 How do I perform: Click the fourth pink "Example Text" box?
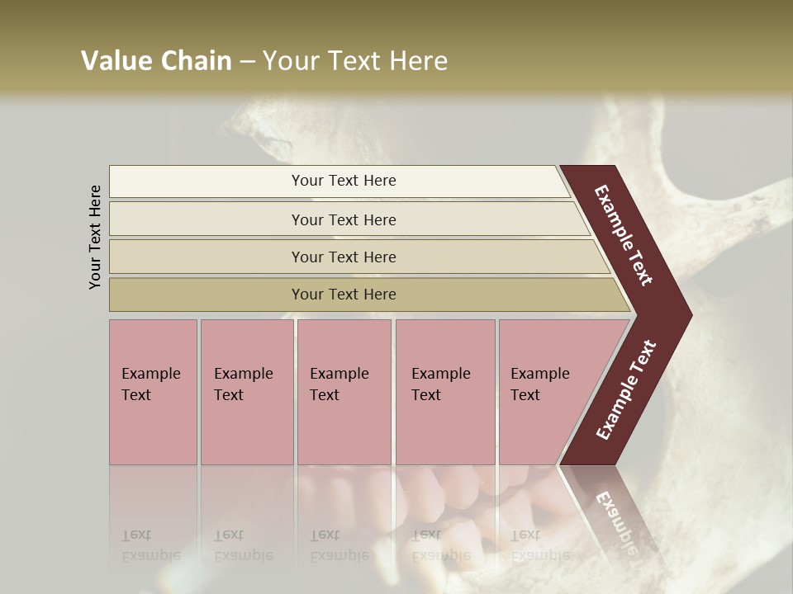click(444, 391)
